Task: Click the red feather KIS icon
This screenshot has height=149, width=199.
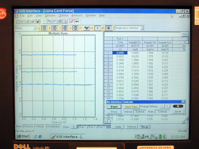Action: pos(72,22)
